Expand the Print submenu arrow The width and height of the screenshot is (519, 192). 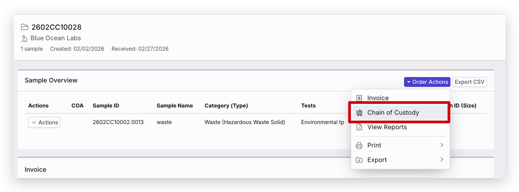(442, 145)
